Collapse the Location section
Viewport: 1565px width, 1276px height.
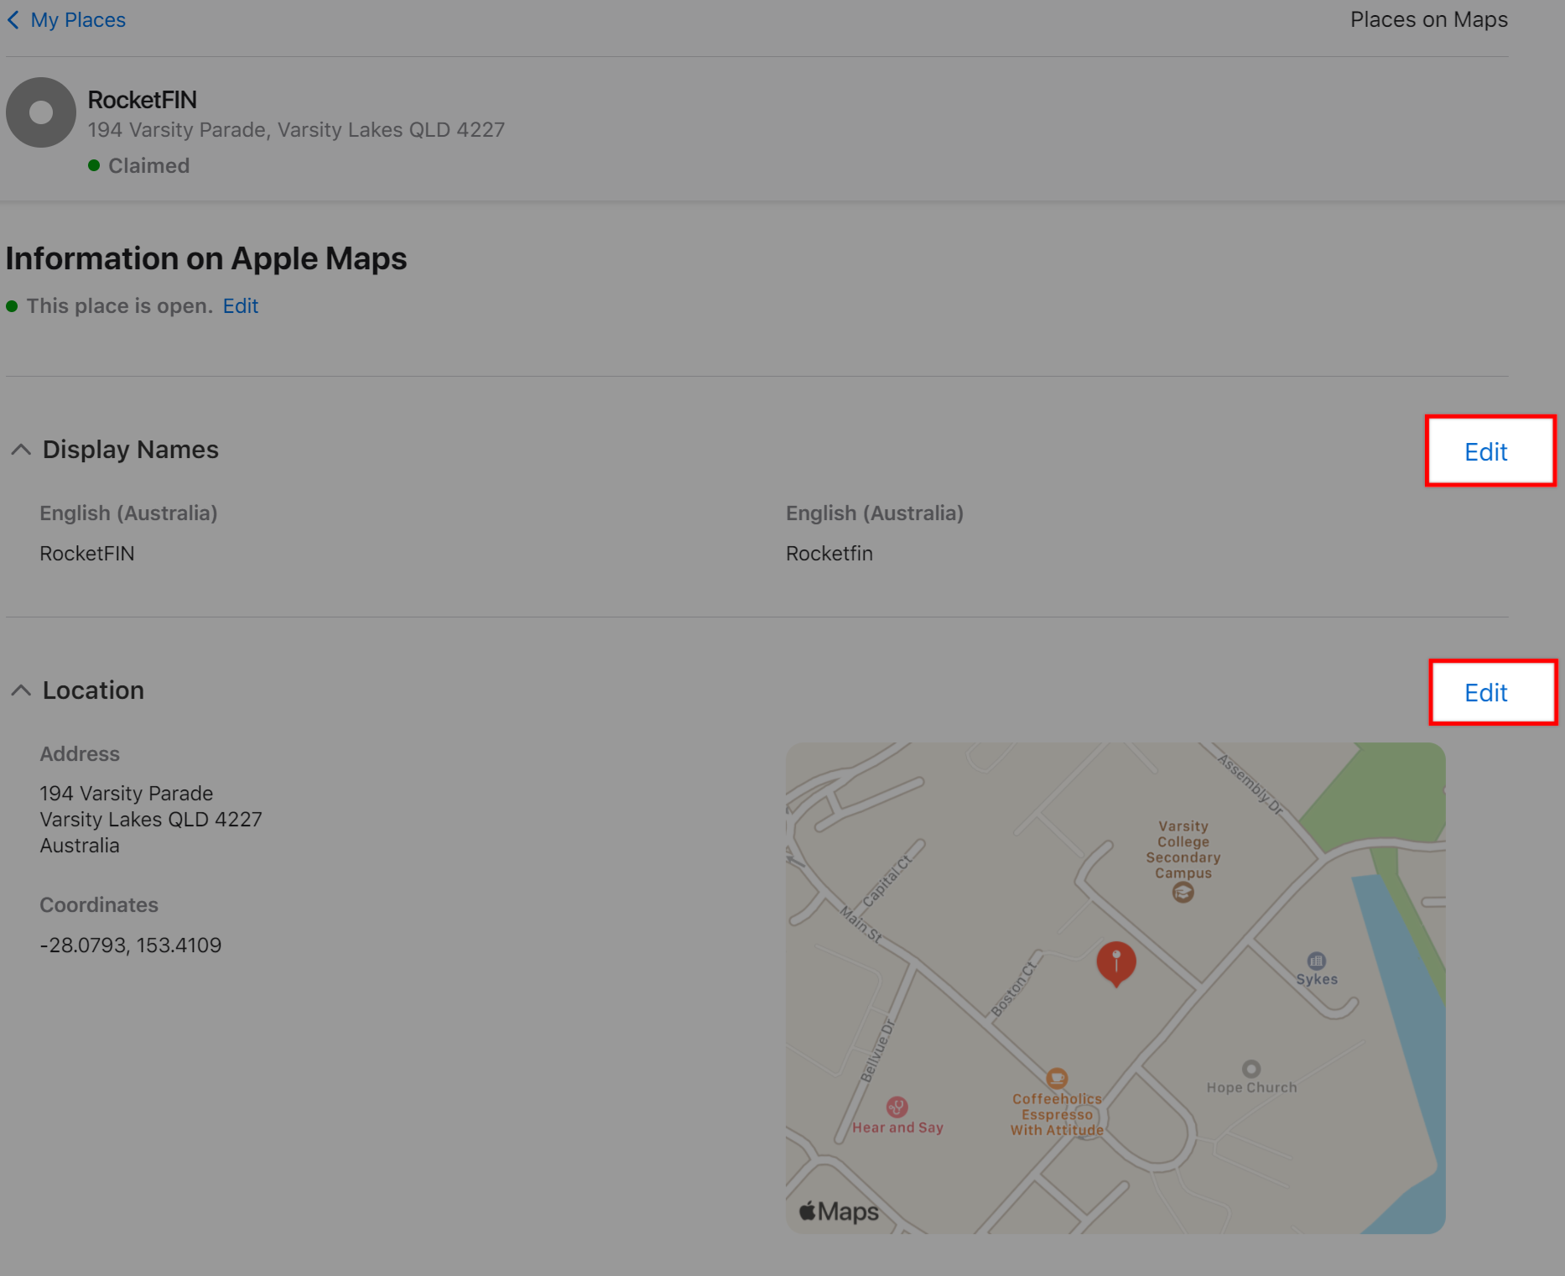click(21, 690)
